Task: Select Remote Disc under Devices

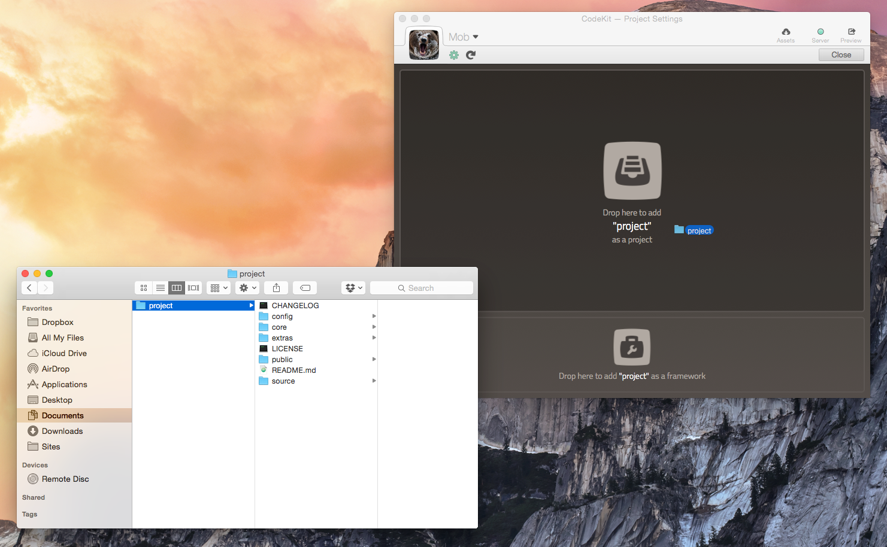Action: (x=74, y=479)
